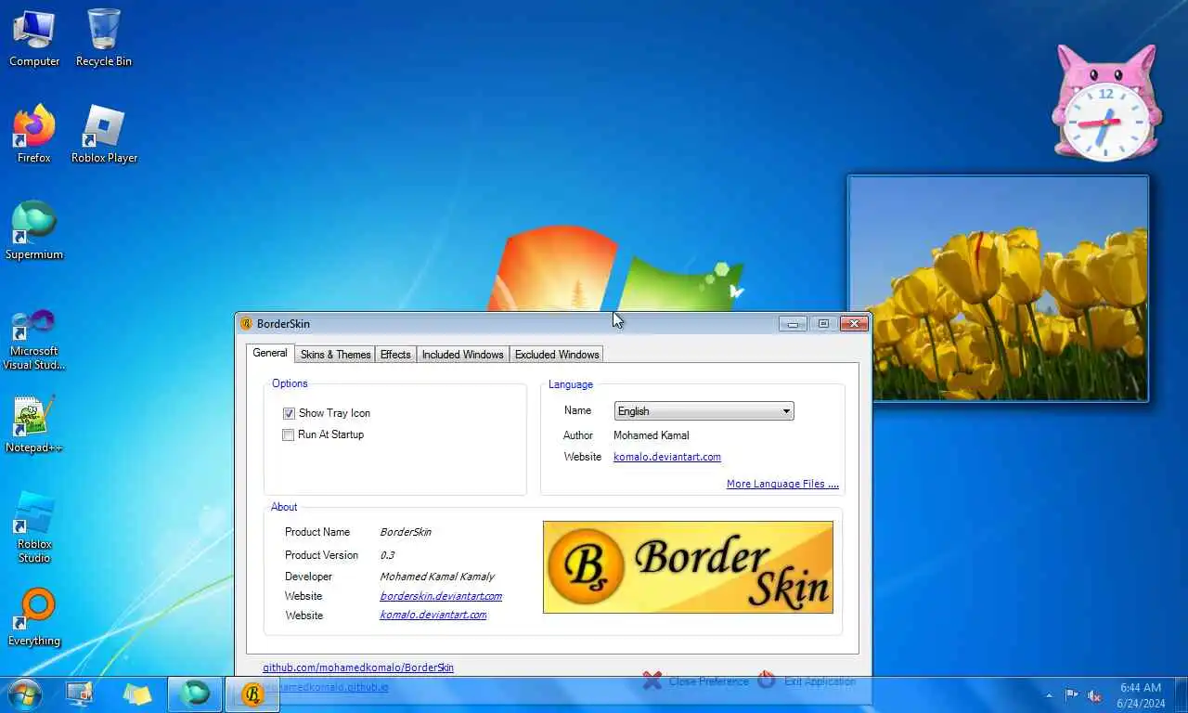
Task: Open the first pinned taskbar program icon
Action: point(81,694)
